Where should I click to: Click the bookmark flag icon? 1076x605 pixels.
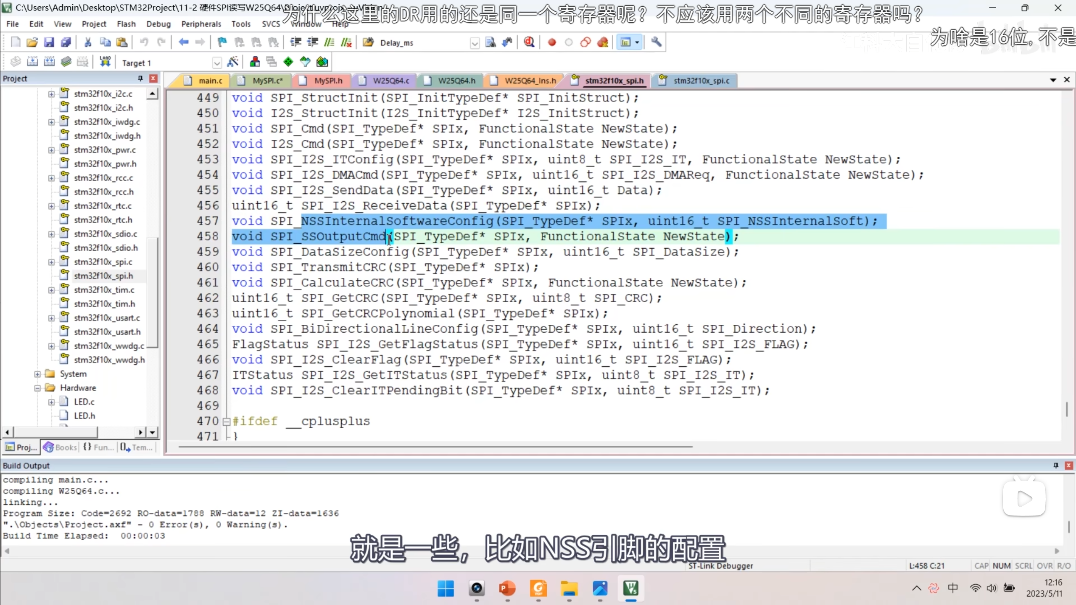click(x=222, y=42)
